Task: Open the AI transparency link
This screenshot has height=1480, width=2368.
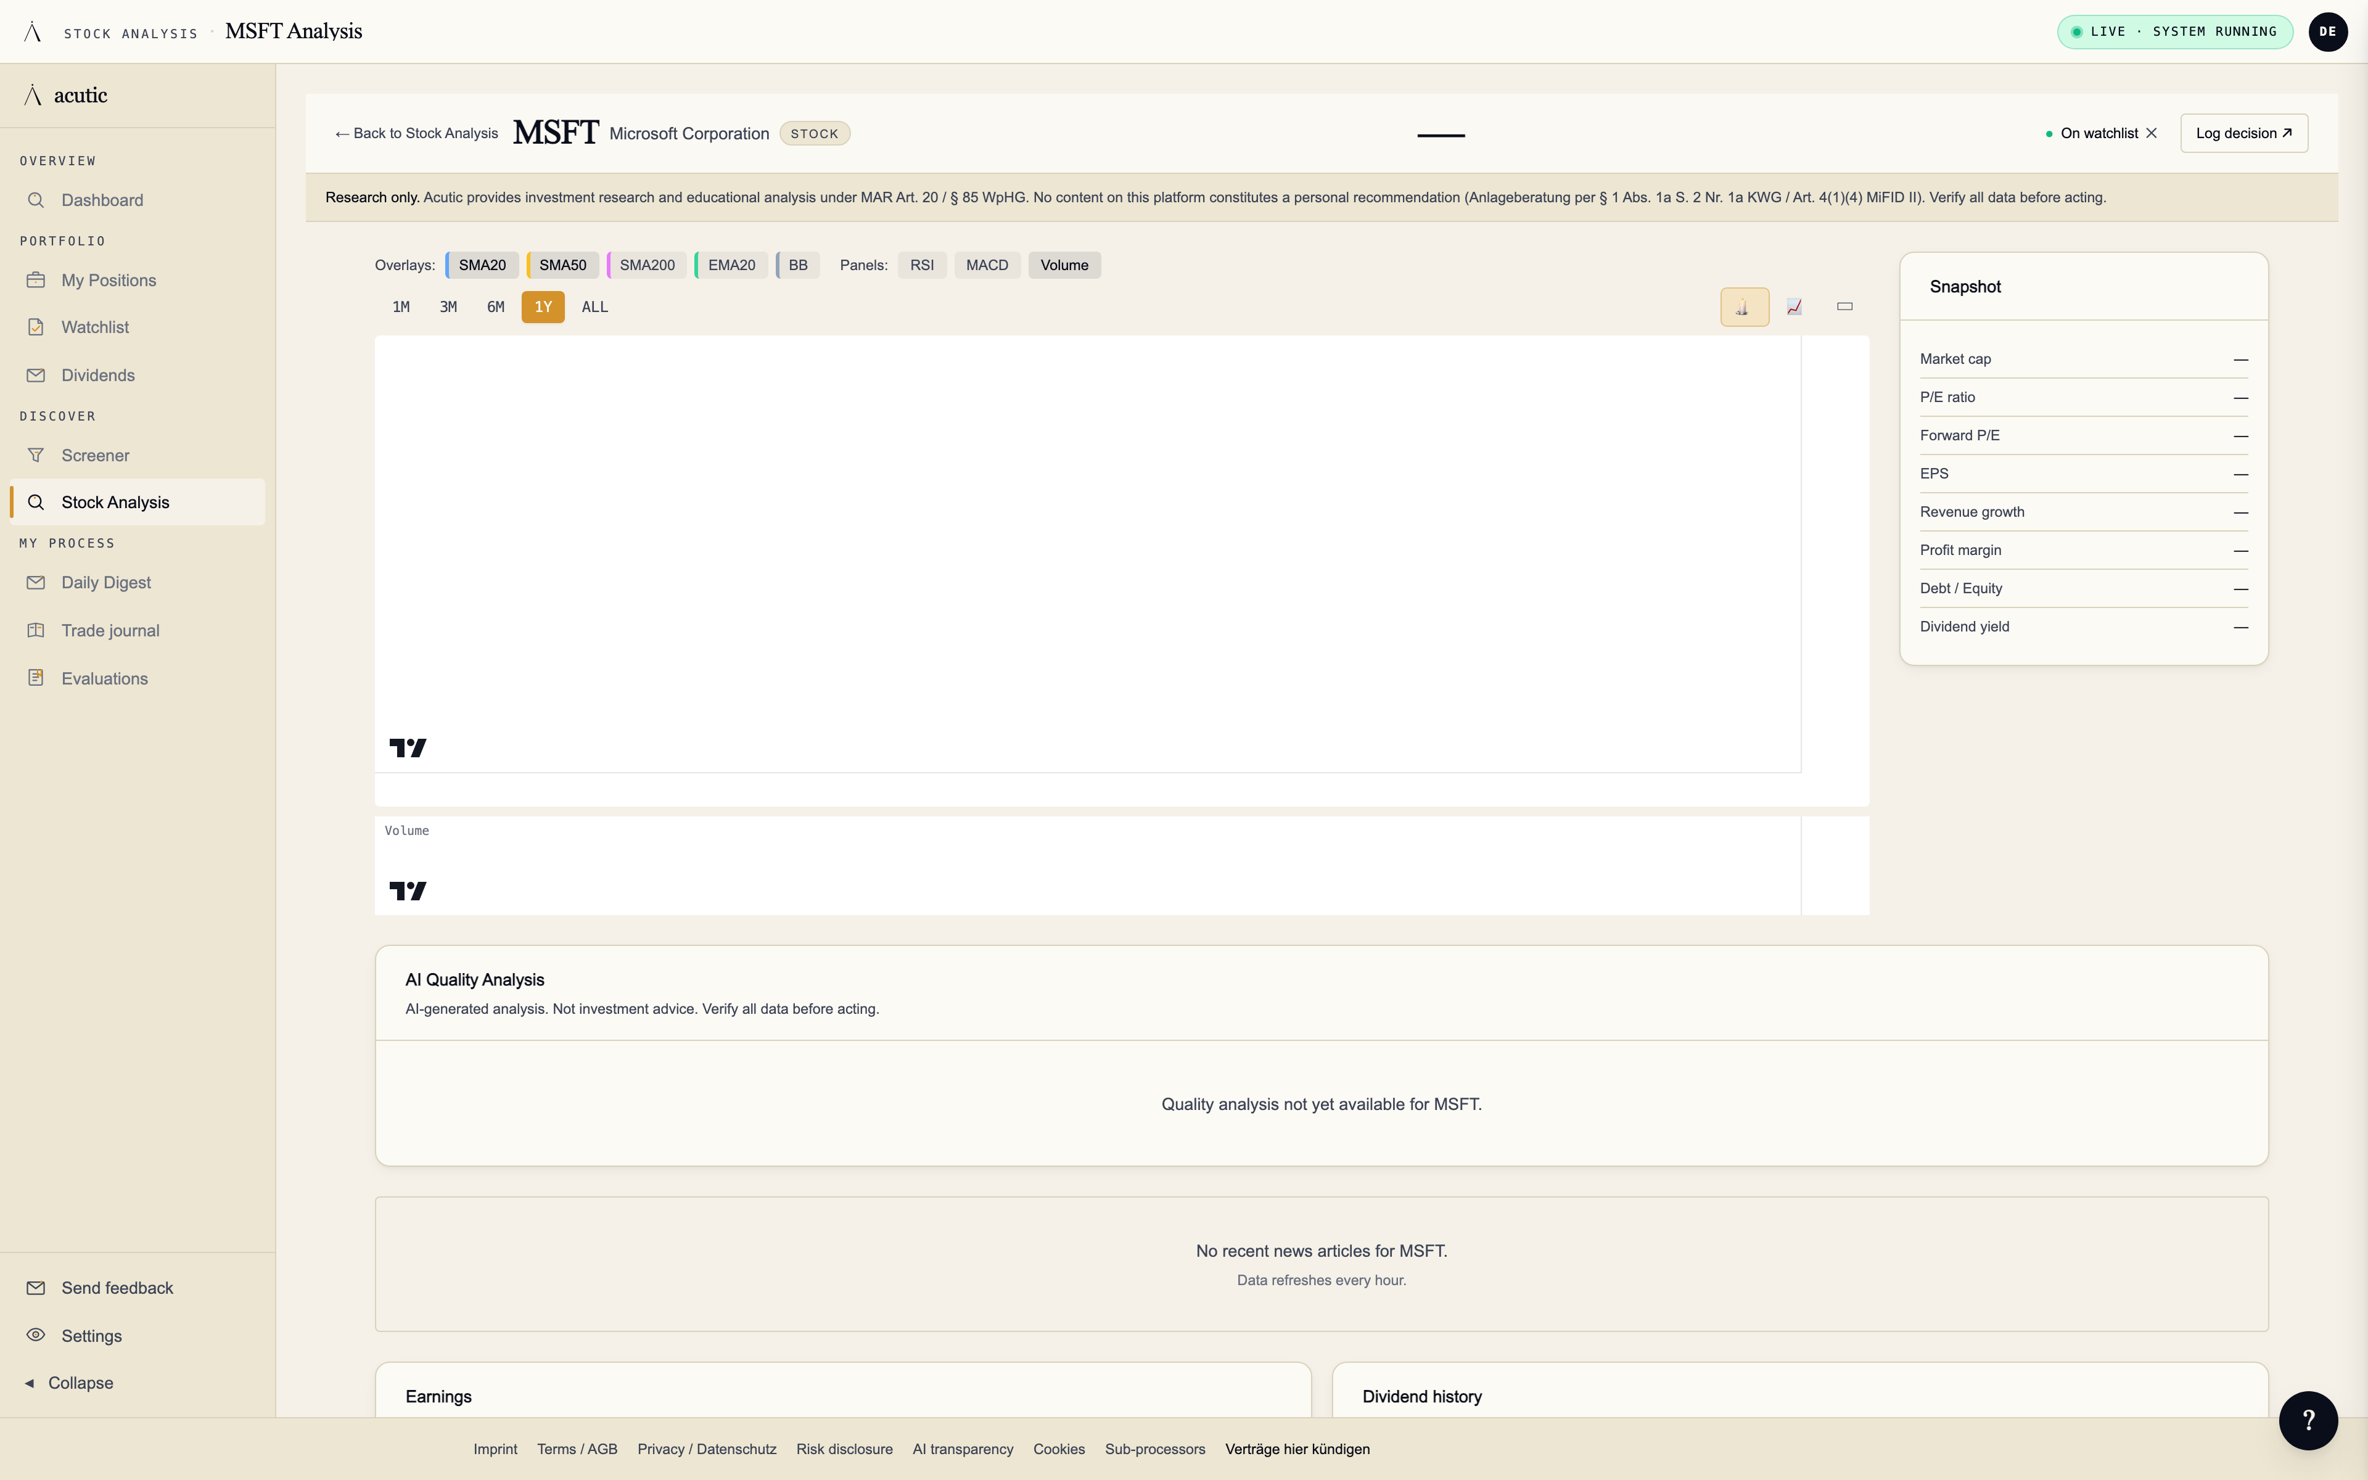Action: click(963, 1449)
